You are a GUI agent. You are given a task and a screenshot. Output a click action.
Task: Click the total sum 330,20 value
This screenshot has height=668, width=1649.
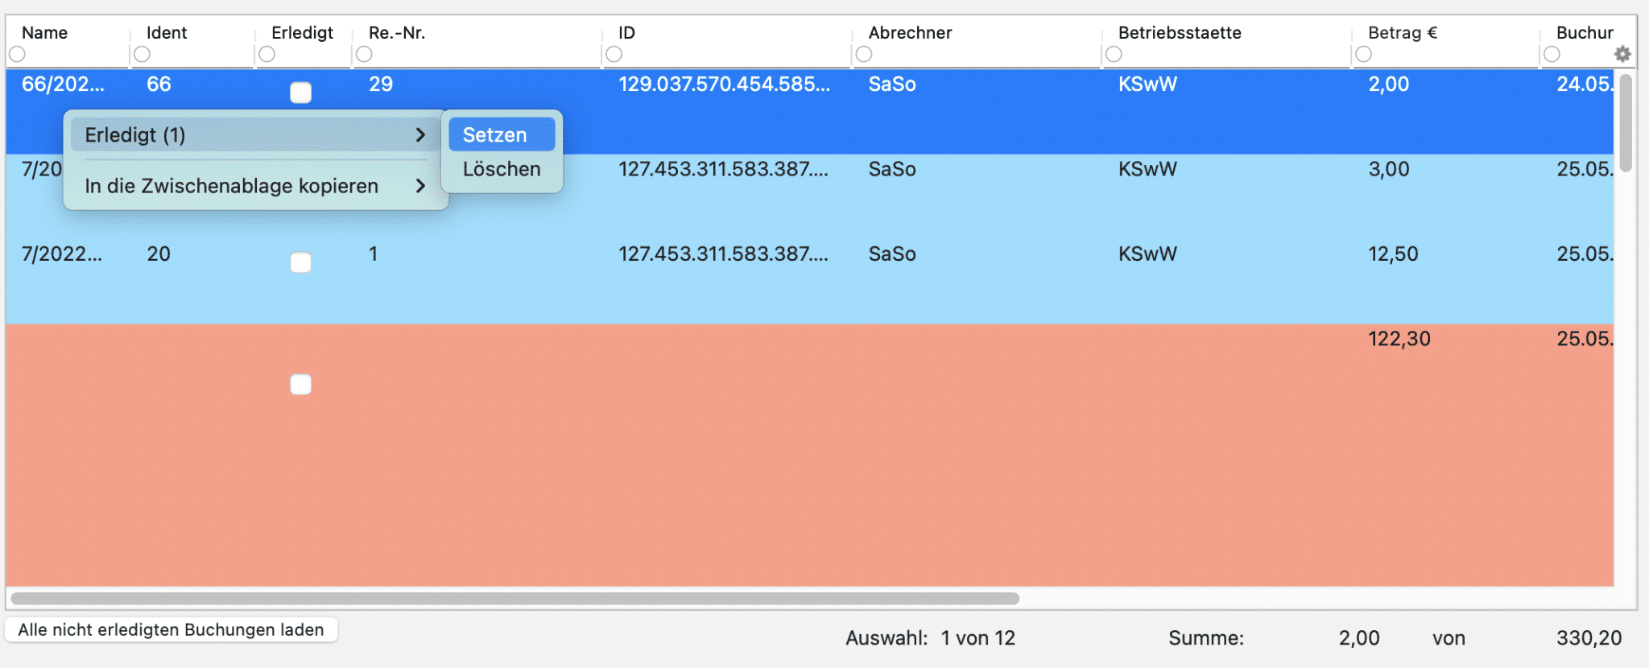pos(1589,638)
